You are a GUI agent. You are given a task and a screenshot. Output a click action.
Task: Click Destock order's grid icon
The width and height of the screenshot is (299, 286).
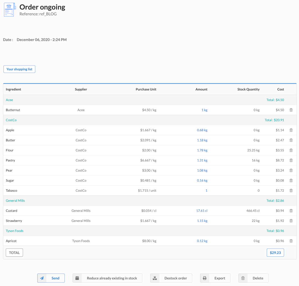[x=155, y=278]
